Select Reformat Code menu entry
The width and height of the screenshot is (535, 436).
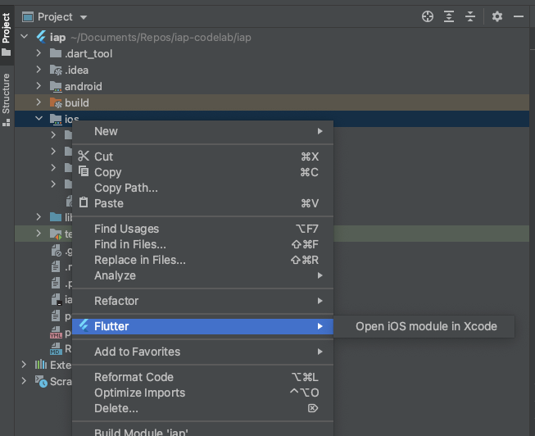point(134,377)
